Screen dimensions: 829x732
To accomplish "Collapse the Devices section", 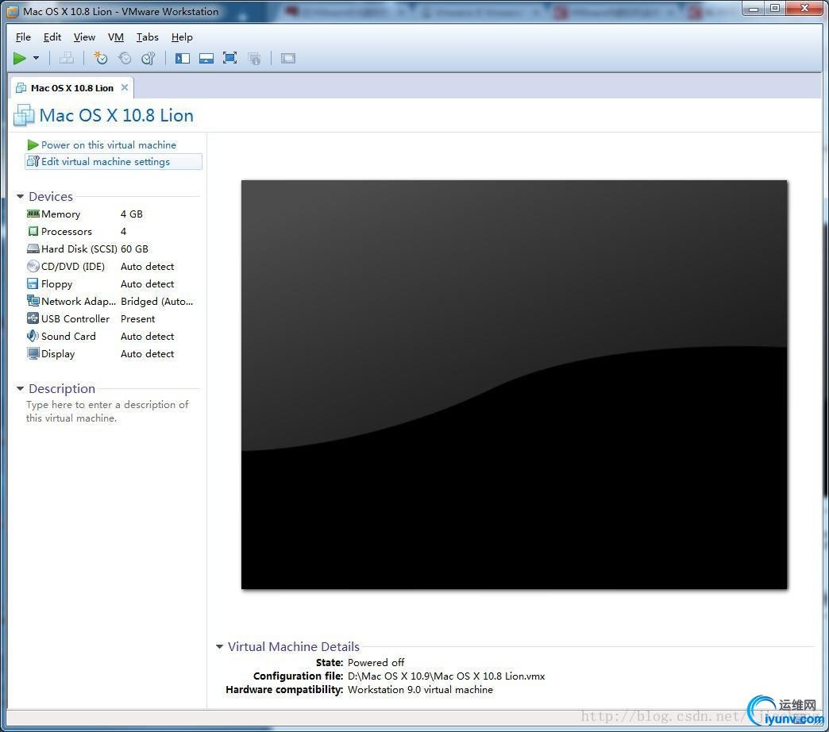I will pyautogui.click(x=20, y=197).
